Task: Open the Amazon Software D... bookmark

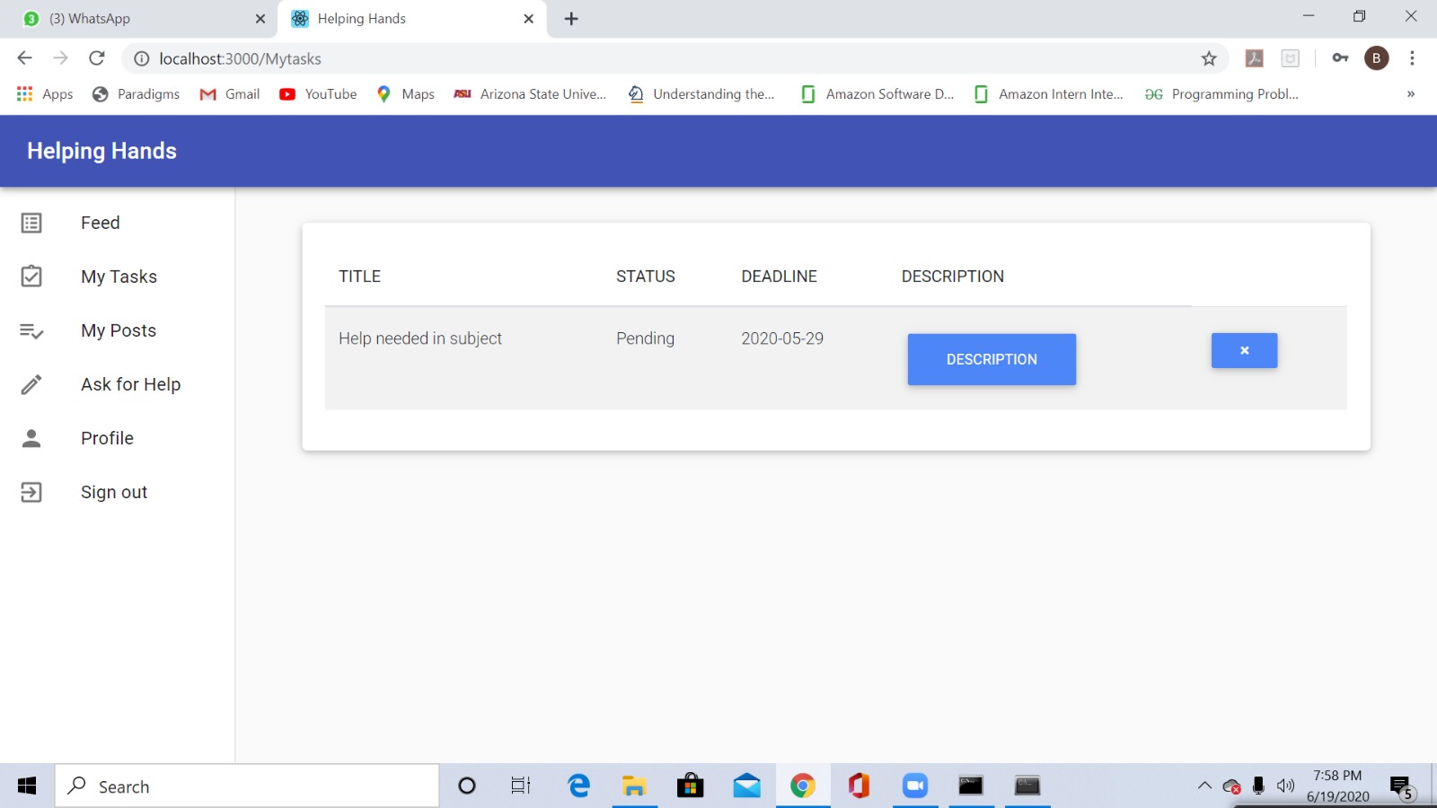Action: click(877, 94)
